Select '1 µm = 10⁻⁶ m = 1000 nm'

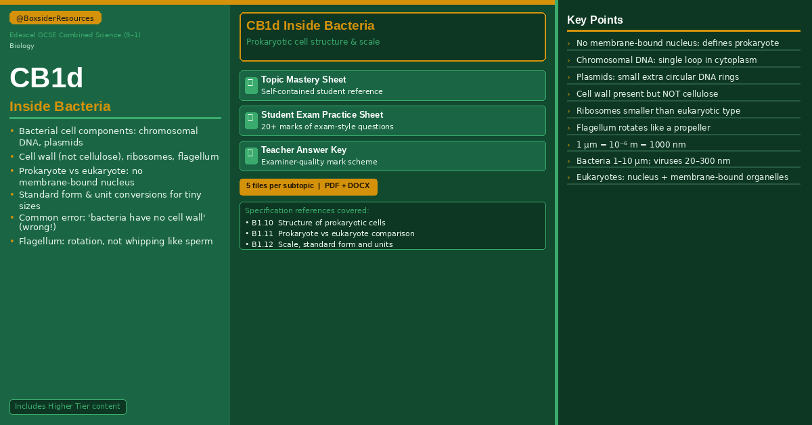click(x=631, y=145)
